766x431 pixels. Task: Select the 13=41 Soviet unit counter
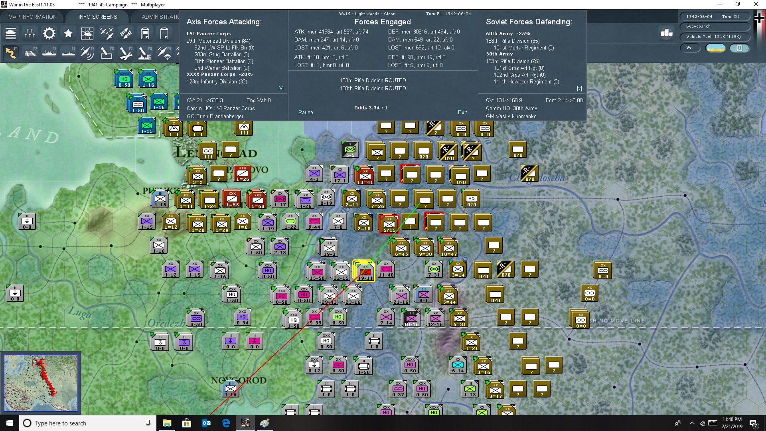coord(365,176)
